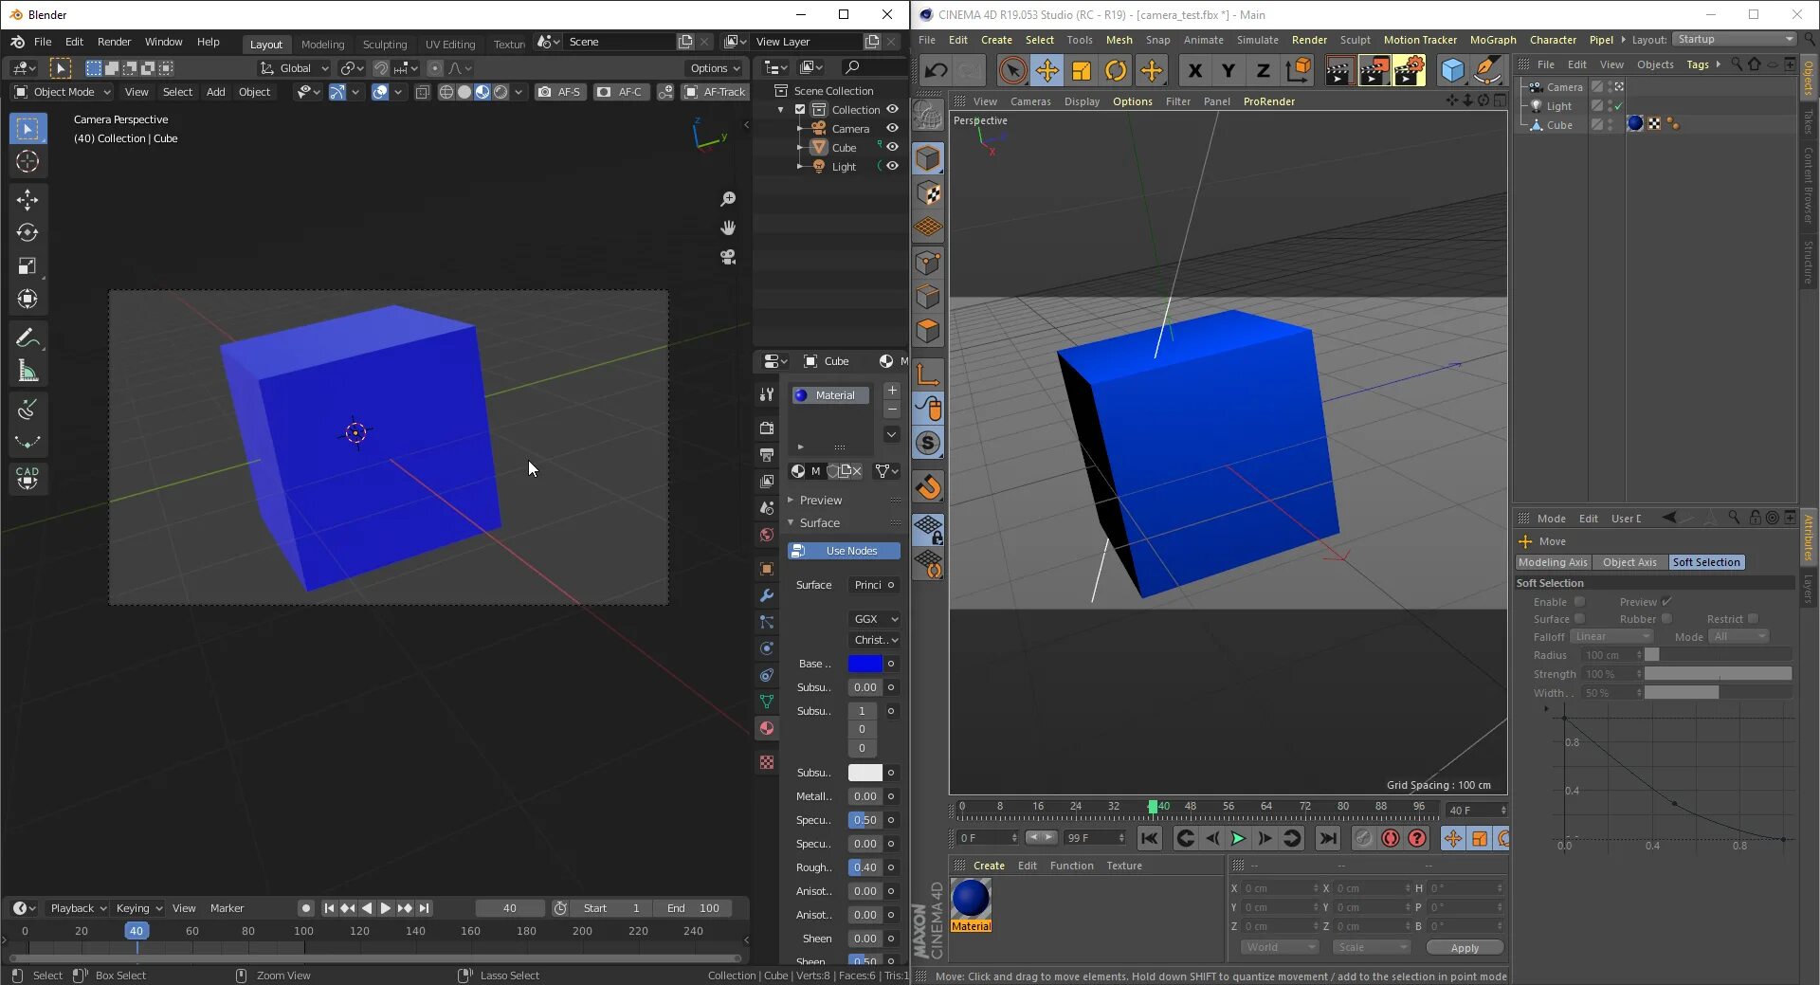Click Create in Cinema 4D material manager
The image size is (1820, 985).
[989, 866]
